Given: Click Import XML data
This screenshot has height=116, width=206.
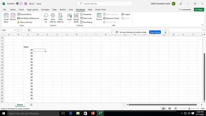Looking at the screenshot, I should pyautogui.click(x=126, y=14).
